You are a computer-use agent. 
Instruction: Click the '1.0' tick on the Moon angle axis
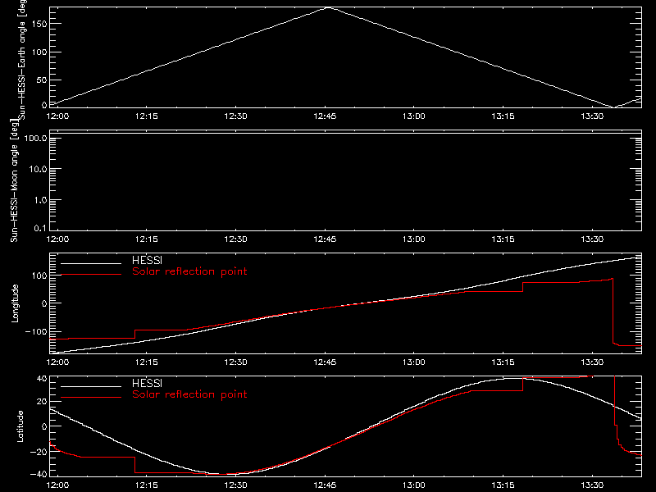pyautogui.click(x=40, y=200)
